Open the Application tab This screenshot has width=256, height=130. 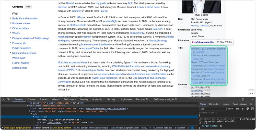pyautogui.click(x=98, y=99)
